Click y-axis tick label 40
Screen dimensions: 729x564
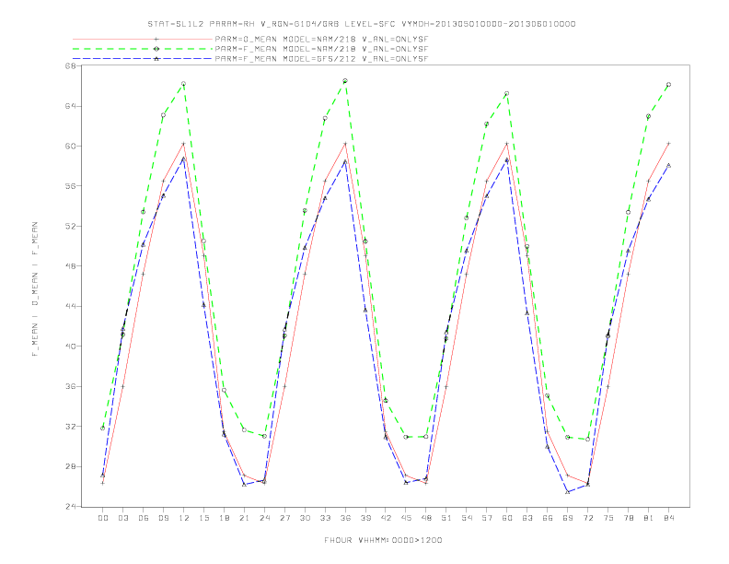(70, 347)
